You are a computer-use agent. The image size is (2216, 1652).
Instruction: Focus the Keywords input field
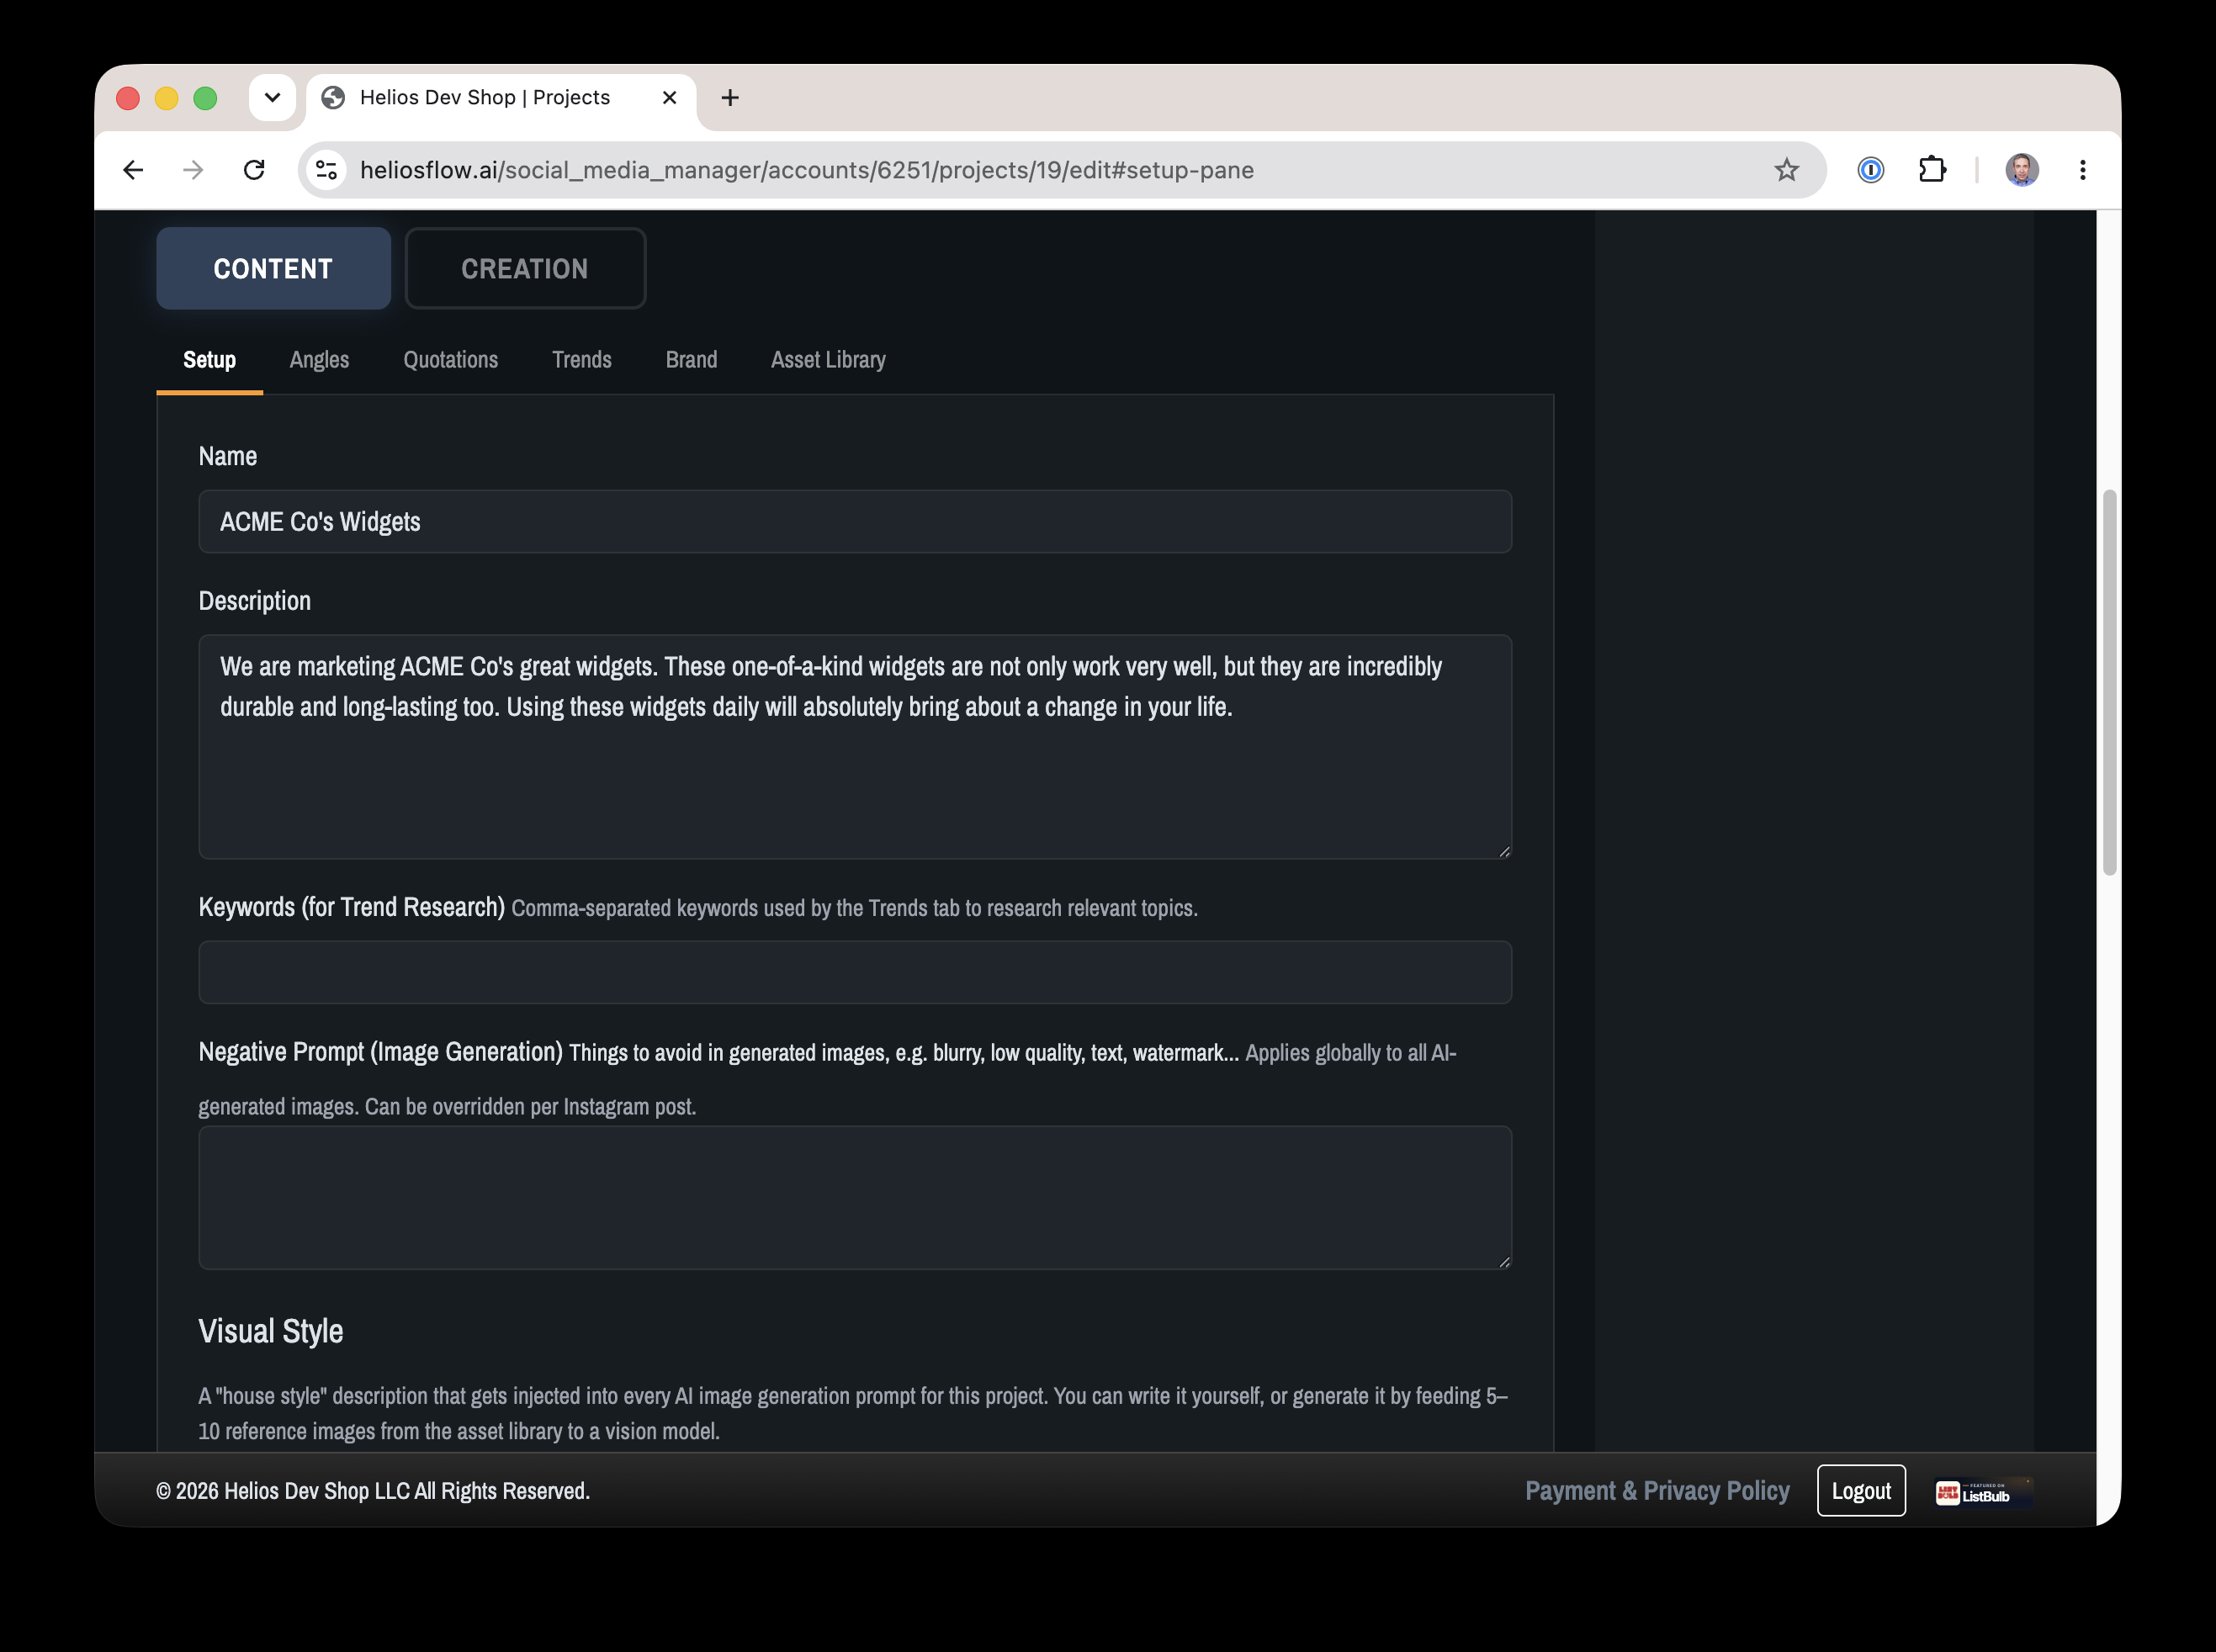coord(855,972)
